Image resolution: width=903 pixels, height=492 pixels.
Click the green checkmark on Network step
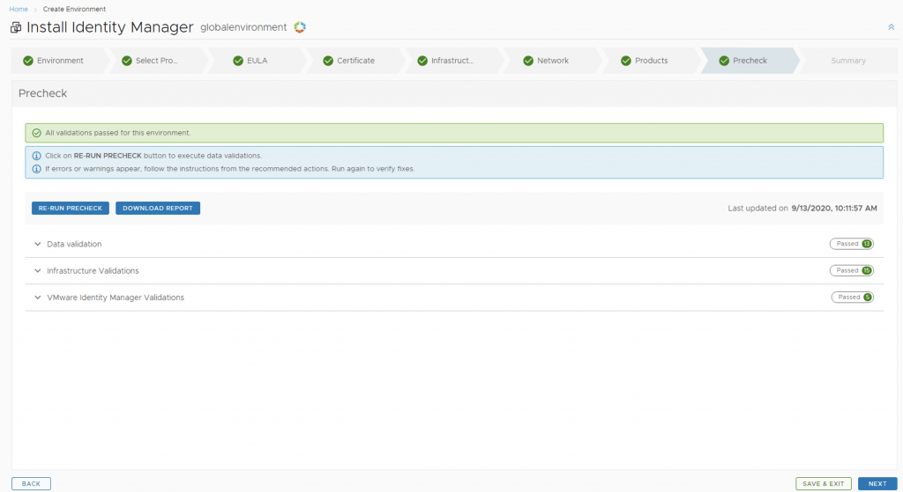pyautogui.click(x=528, y=61)
